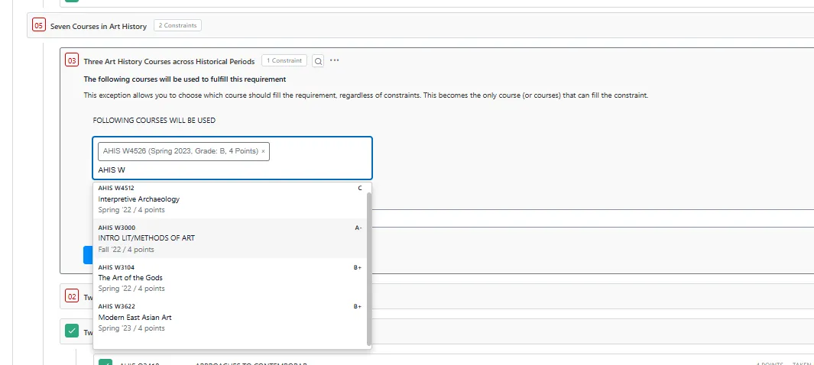Click the dropdown list scrollbar
Screen dimensions: 814x365
tap(369, 269)
